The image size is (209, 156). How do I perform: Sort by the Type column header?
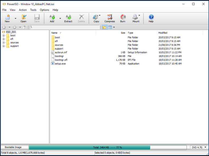pyautogui.click(x=142, y=33)
